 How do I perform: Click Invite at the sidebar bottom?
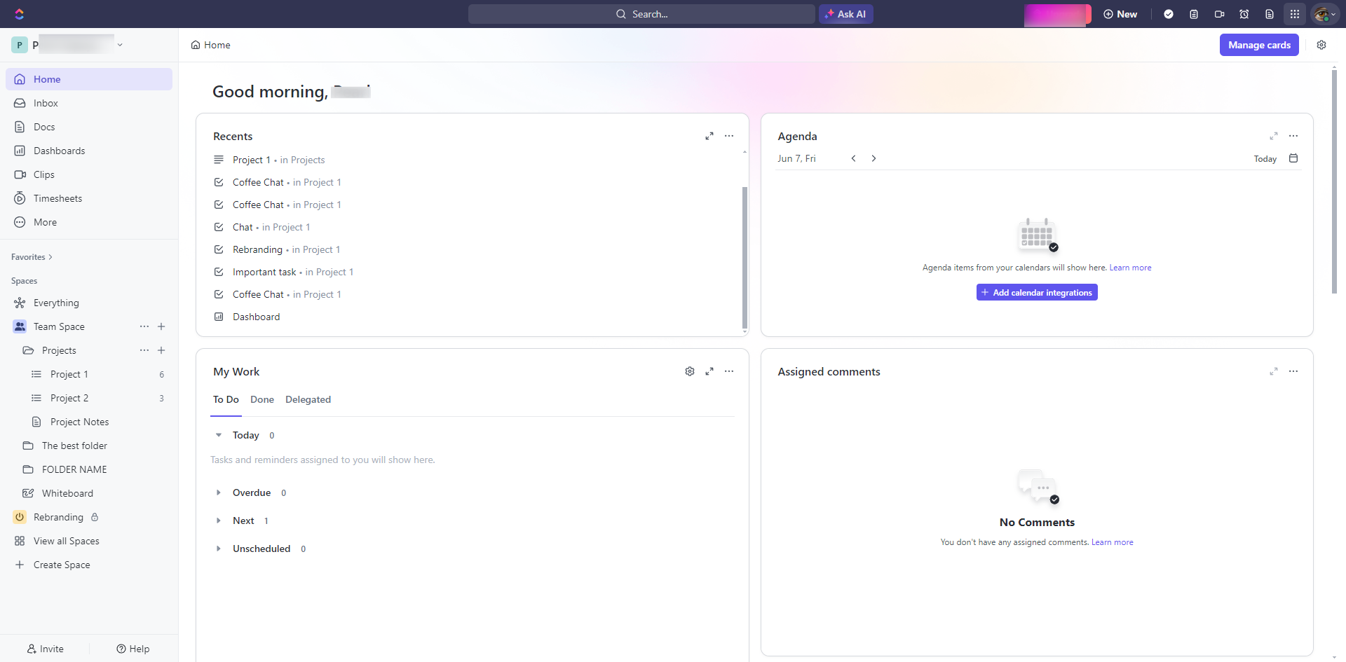[x=45, y=649]
